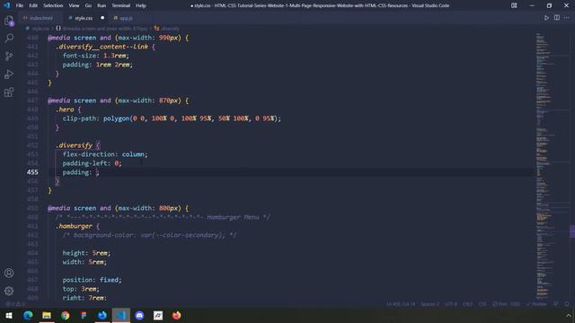This screenshot has width=575, height=323.
Task: Click the 'height: 5rem;' line
Action: point(86,253)
